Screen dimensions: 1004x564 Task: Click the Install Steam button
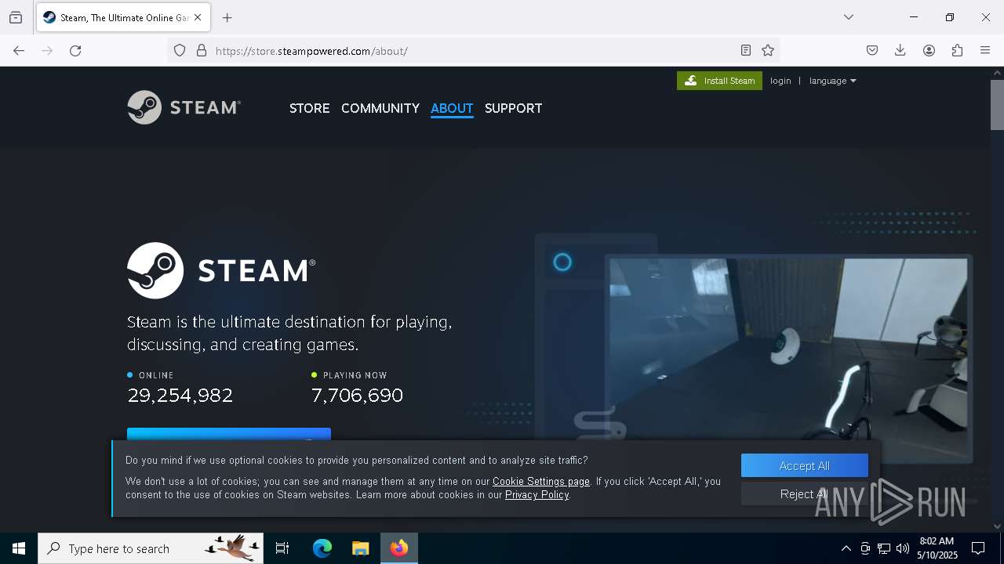719,81
